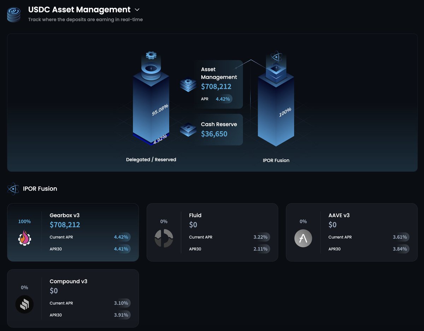
Task: Click the gear icon above Delegated tower
Action: point(151,55)
